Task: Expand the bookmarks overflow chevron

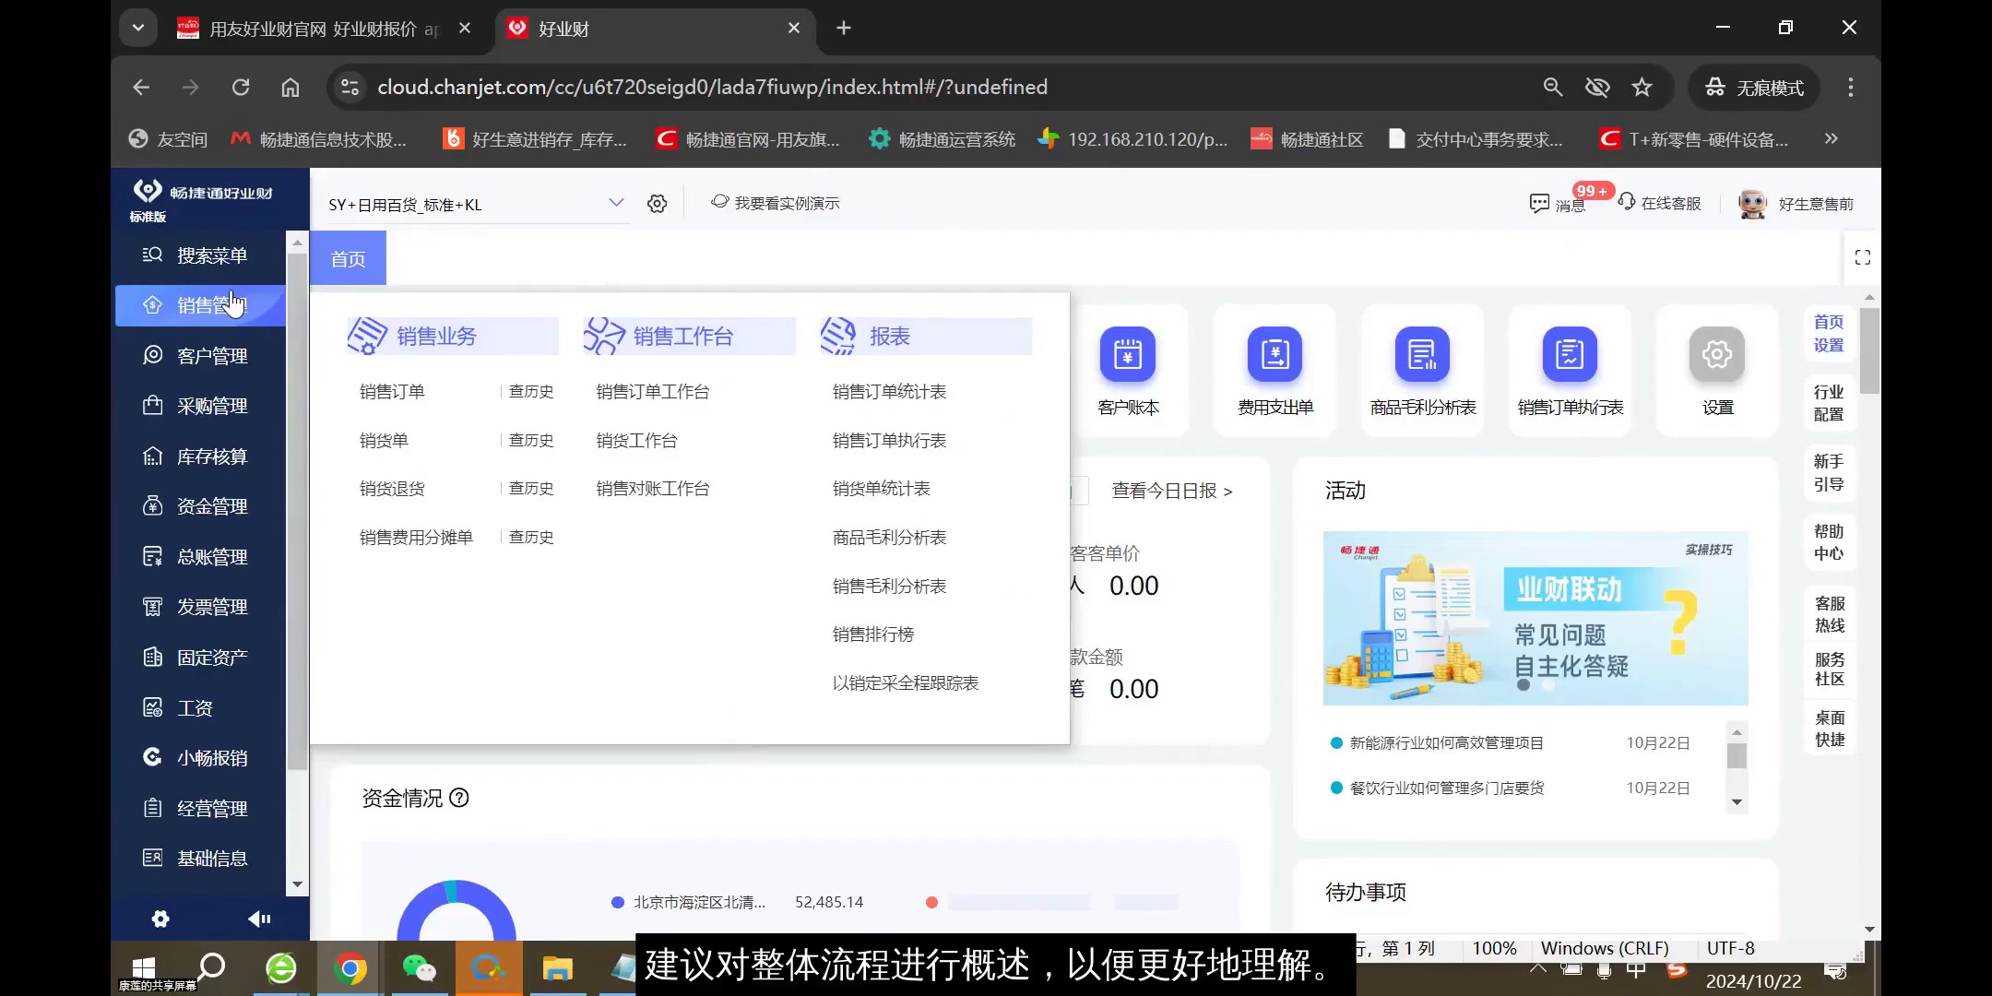Action: [1831, 138]
